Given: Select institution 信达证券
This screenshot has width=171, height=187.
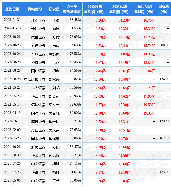Looking at the screenshot, I should (x=38, y=105).
